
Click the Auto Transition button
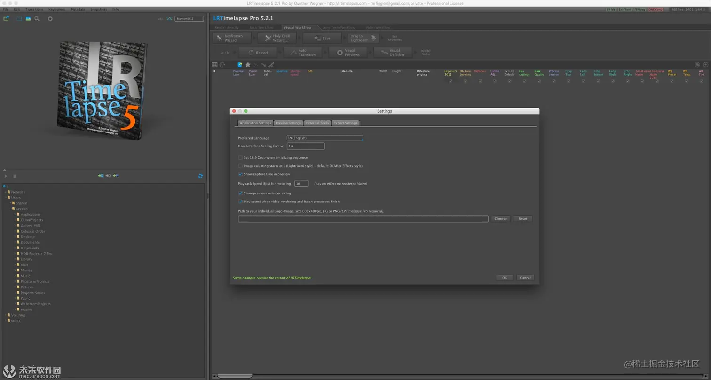pos(303,53)
